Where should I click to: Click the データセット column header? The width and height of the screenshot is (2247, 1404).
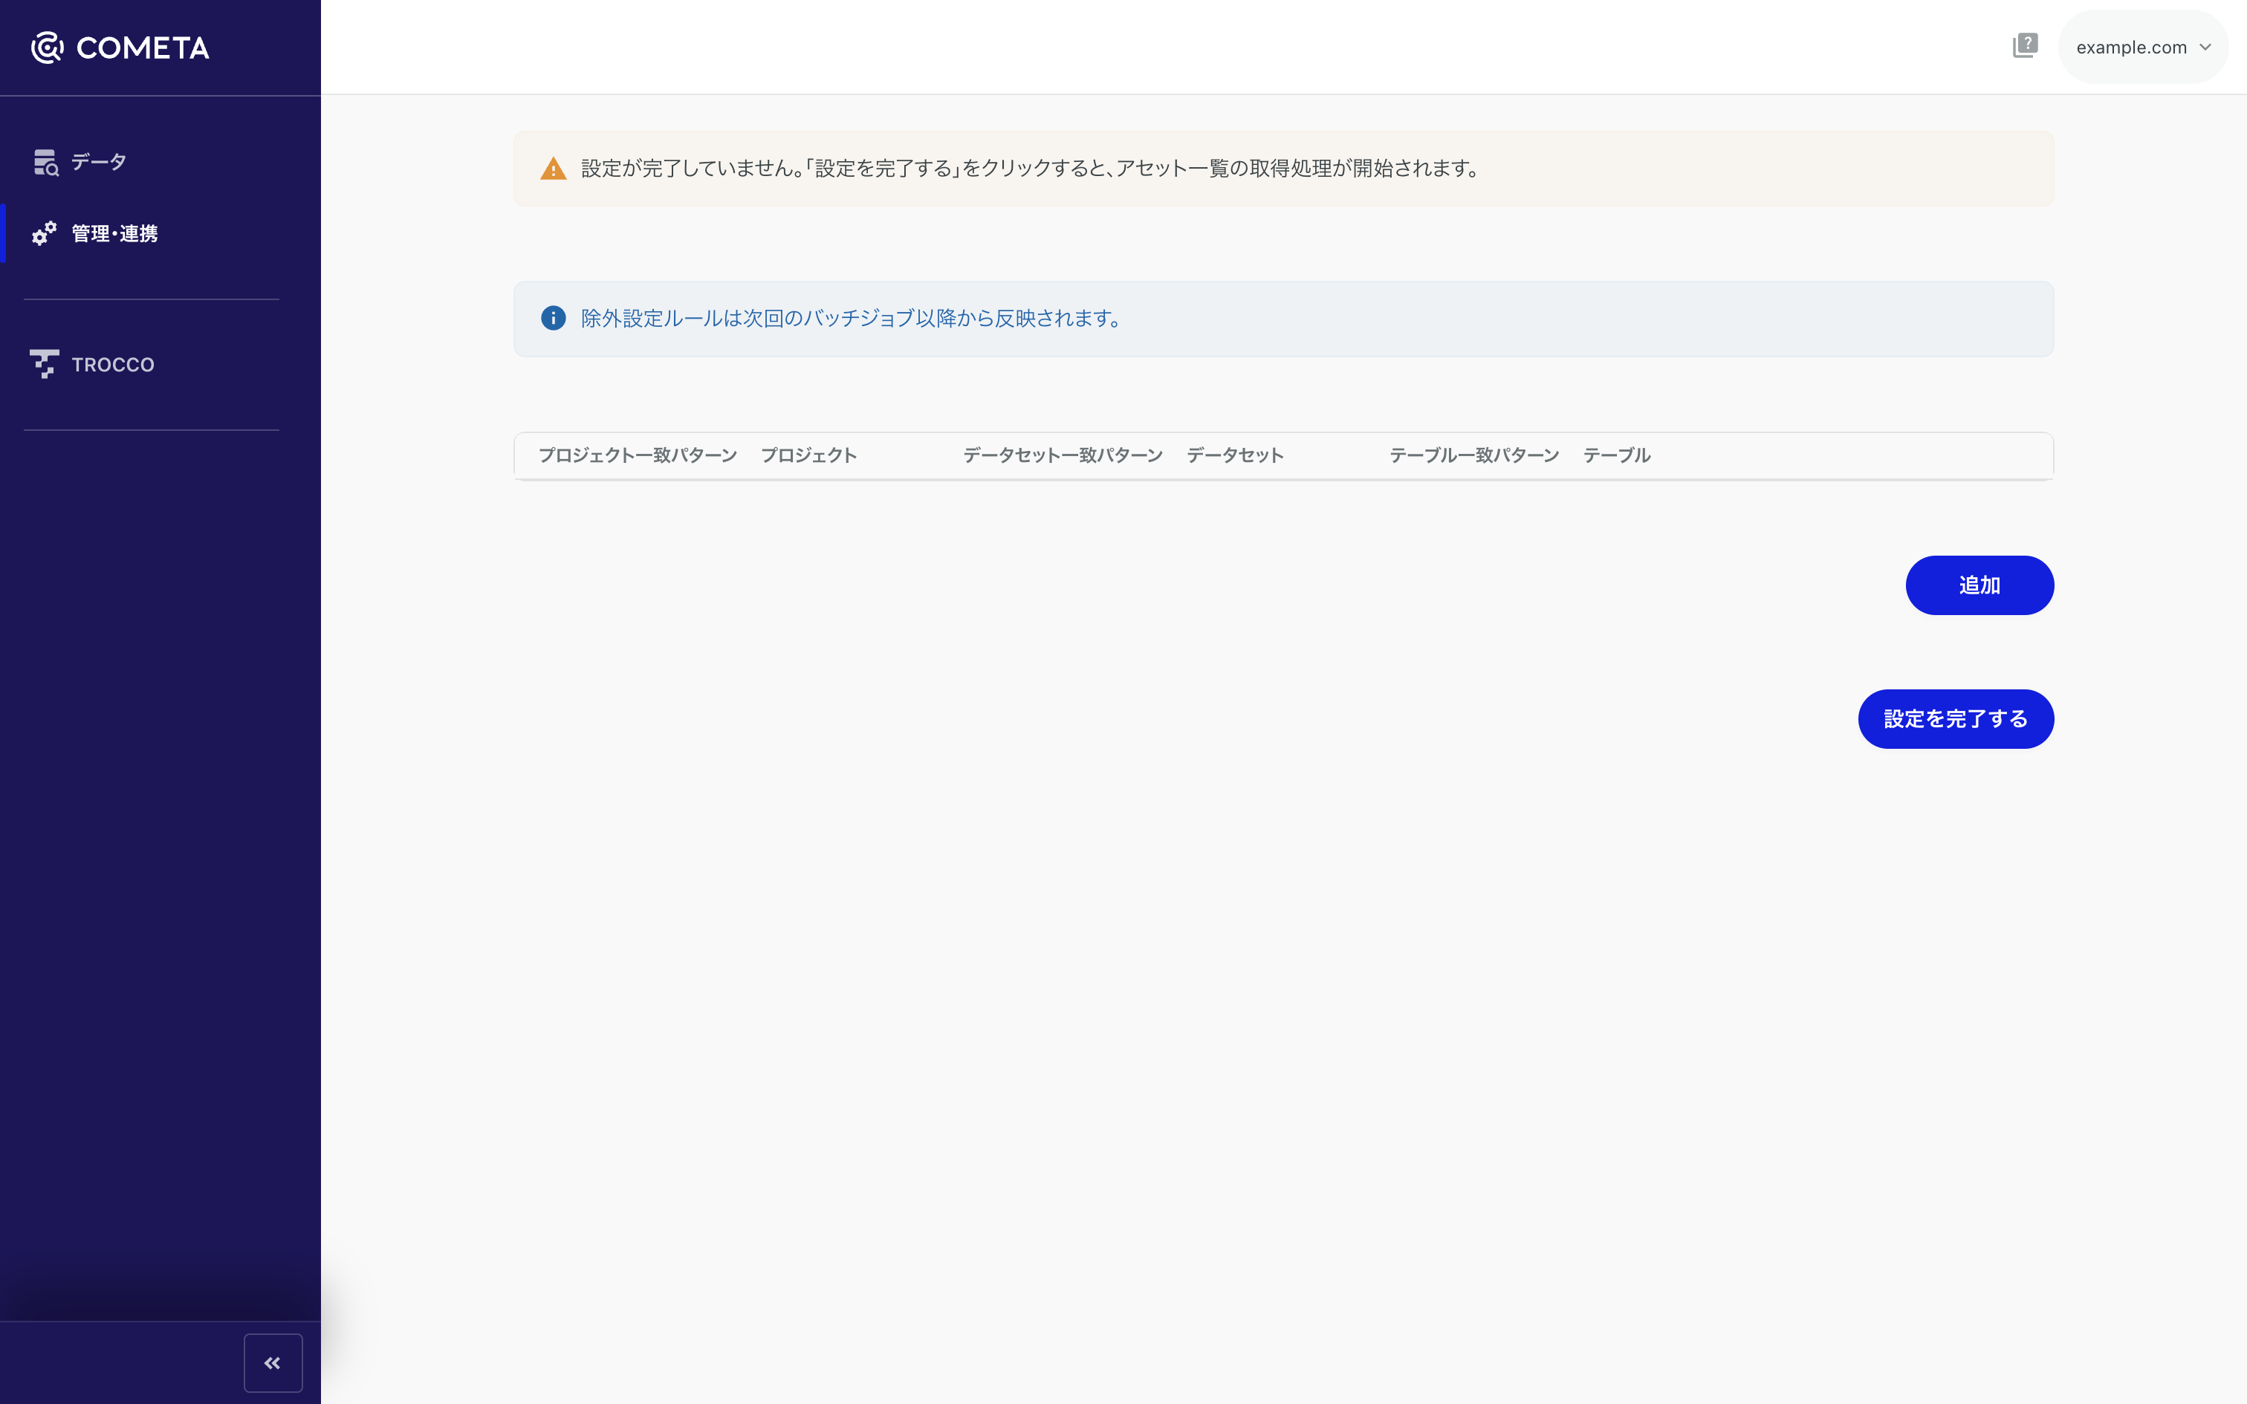point(1235,455)
